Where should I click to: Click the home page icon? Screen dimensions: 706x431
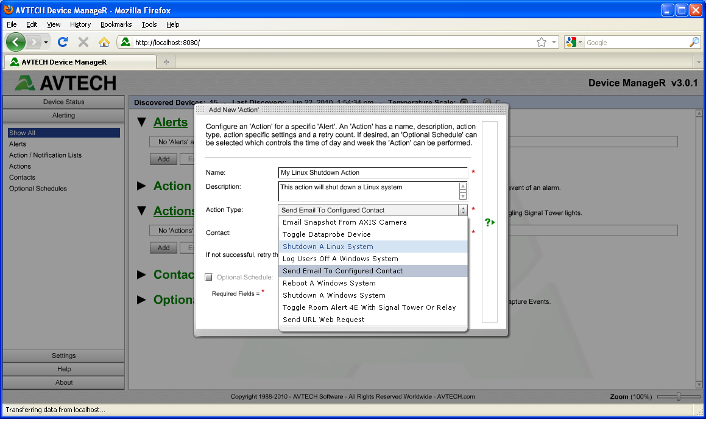(104, 42)
